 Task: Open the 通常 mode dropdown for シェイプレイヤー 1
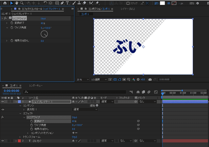107,102
